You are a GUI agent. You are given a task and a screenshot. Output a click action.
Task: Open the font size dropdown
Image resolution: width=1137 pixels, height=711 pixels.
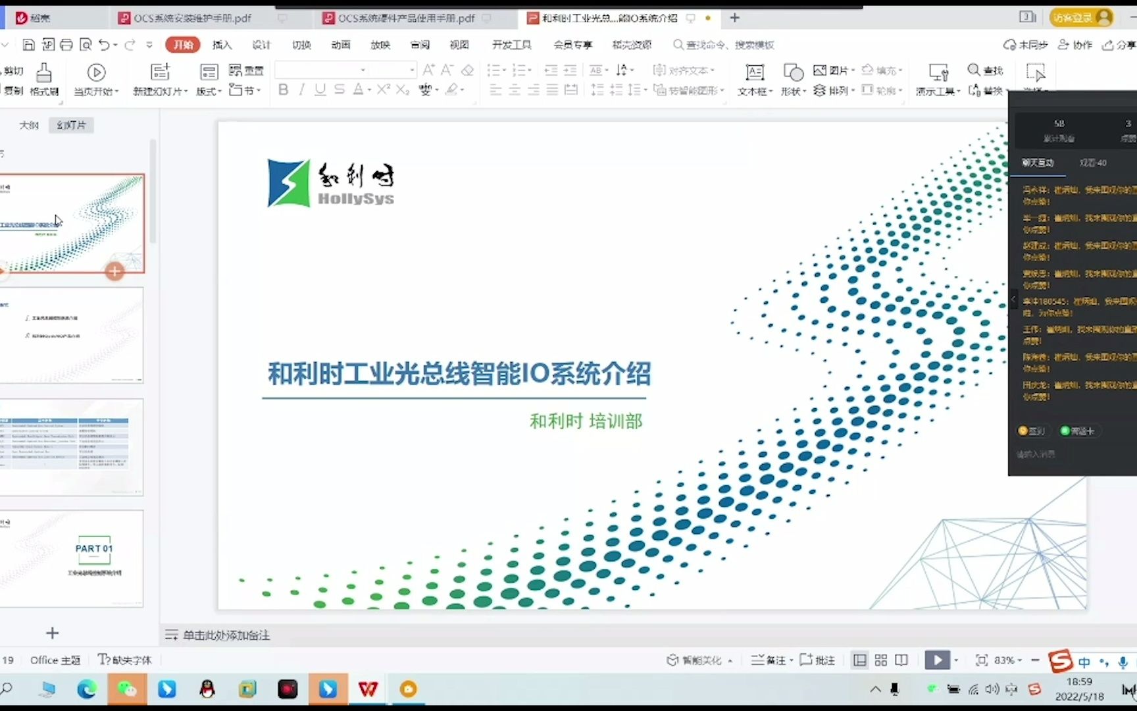[x=412, y=70]
